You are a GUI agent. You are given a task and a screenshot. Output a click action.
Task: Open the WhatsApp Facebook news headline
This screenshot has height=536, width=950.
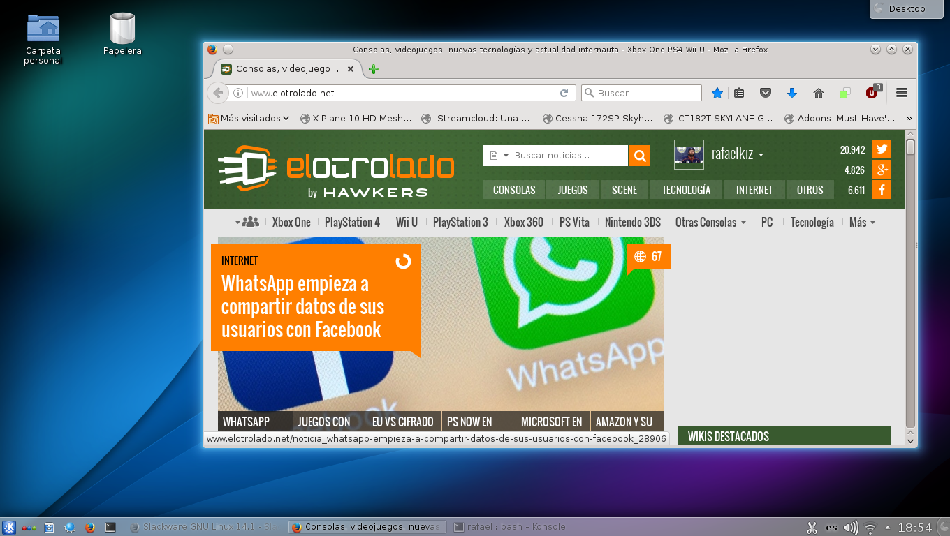tap(302, 306)
